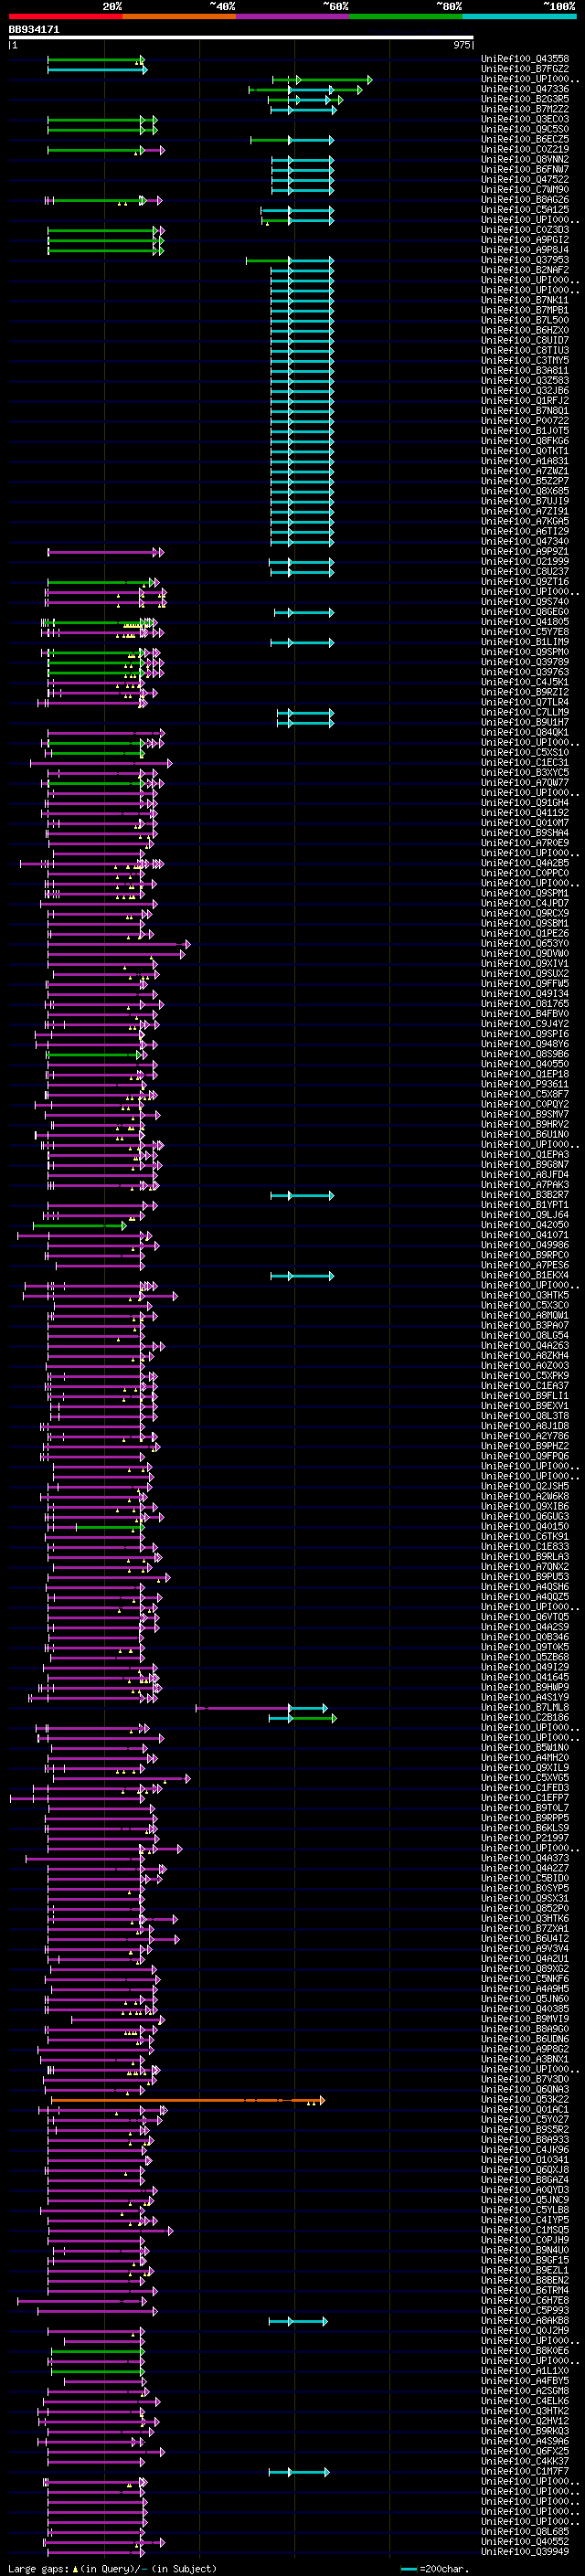Image resolution: width=585 pixels, height=2576 pixels.
Task: Click the purple ~60% identity legend bar
Action: pyautogui.click(x=292, y=17)
